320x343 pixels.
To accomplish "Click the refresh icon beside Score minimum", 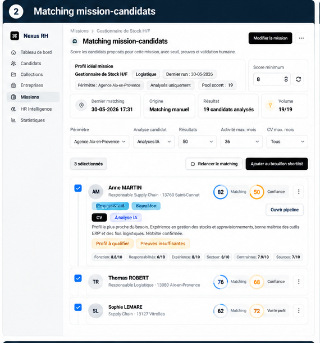I will (x=298, y=79).
